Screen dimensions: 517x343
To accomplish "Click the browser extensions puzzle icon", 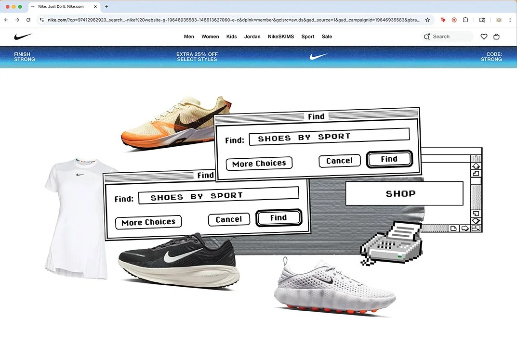I will click(465, 20).
